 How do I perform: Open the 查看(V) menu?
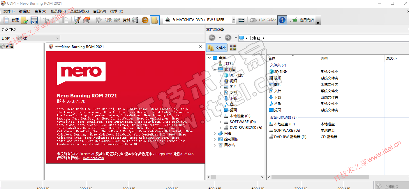[x=40, y=11]
